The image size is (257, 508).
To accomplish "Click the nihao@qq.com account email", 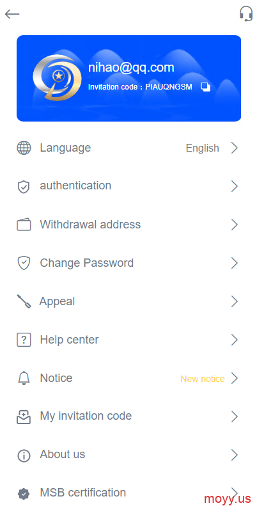I will 131,68.
